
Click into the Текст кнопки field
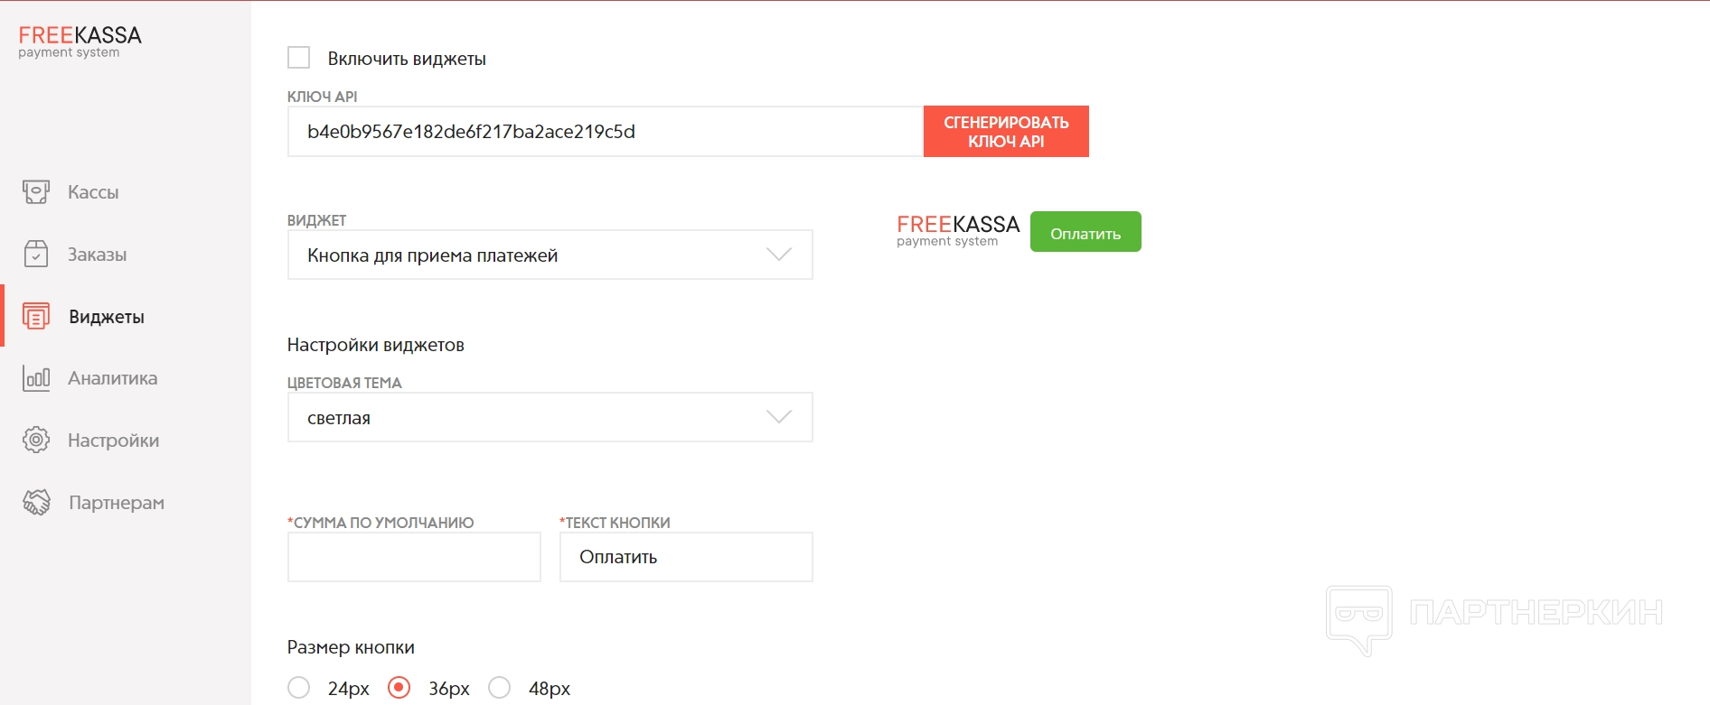686,557
